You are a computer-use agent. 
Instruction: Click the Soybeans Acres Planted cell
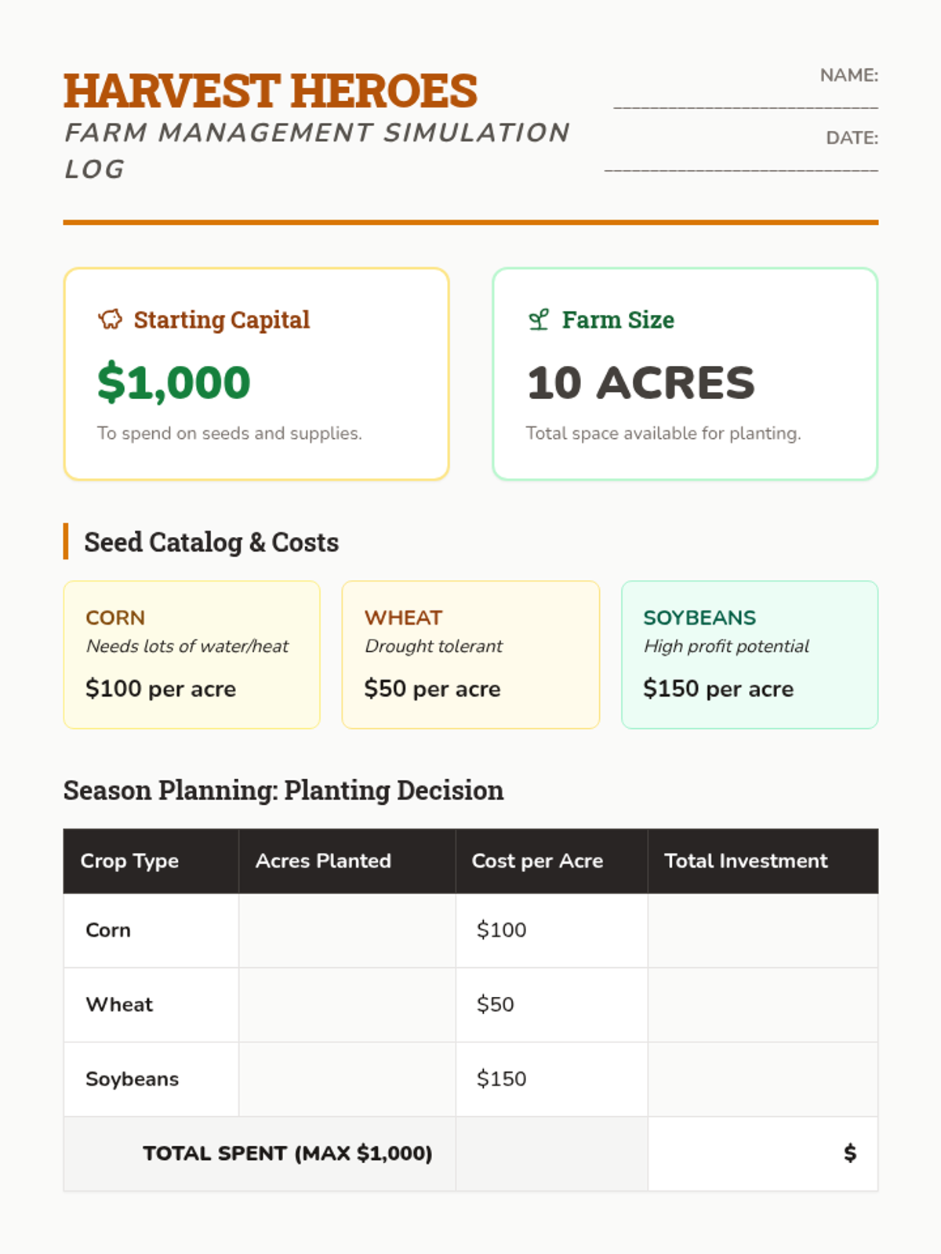(347, 1079)
